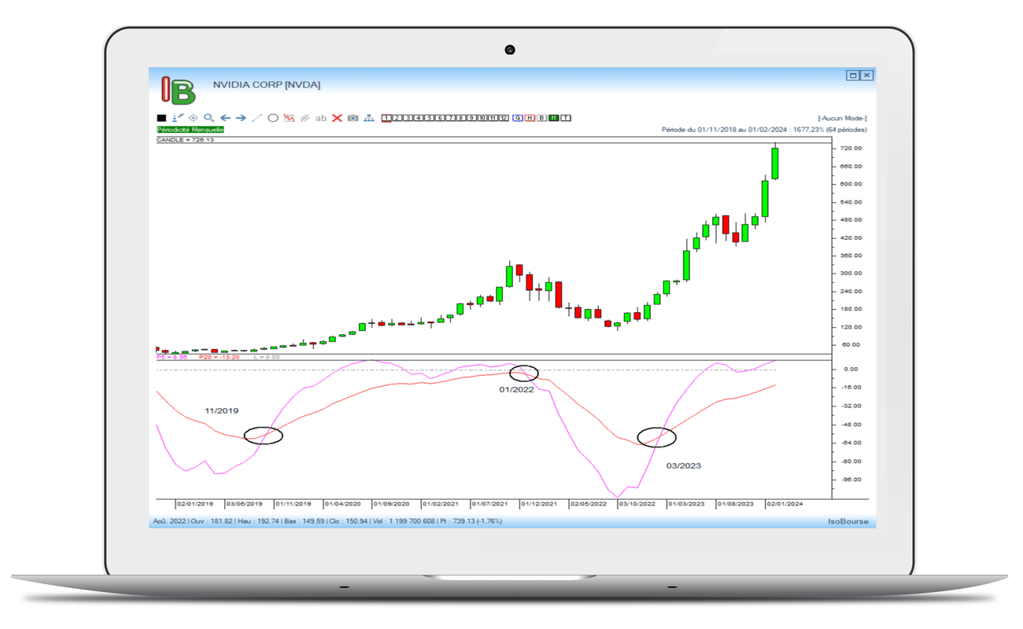This screenshot has width=1023, height=629.
Task: Switch to Q (daily) periodicity button
Action: 518,118
